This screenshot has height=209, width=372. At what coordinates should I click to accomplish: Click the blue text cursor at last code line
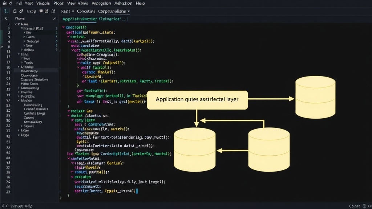(x=137, y=191)
